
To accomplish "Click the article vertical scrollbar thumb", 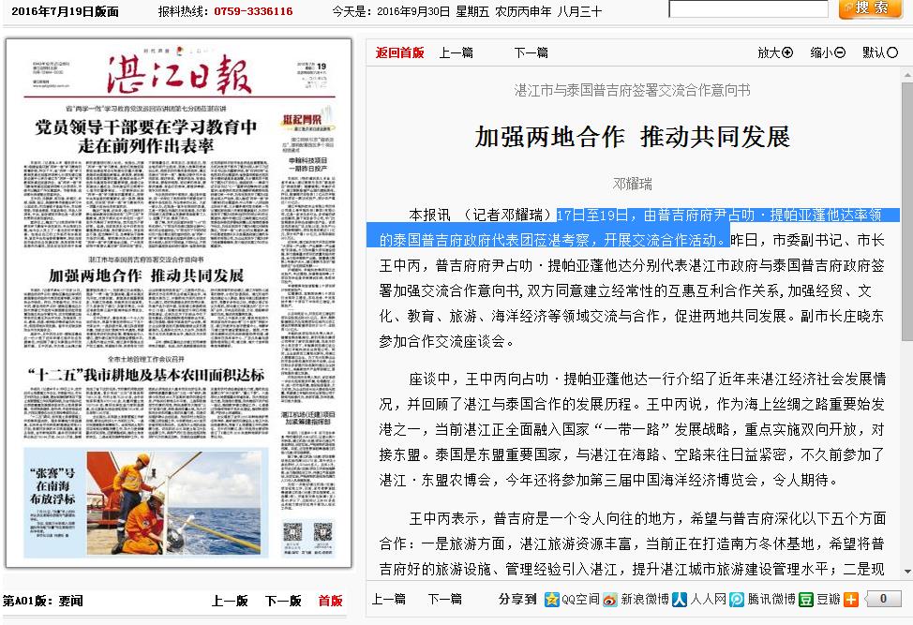I will pyautogui.click(x=907, y=211).
